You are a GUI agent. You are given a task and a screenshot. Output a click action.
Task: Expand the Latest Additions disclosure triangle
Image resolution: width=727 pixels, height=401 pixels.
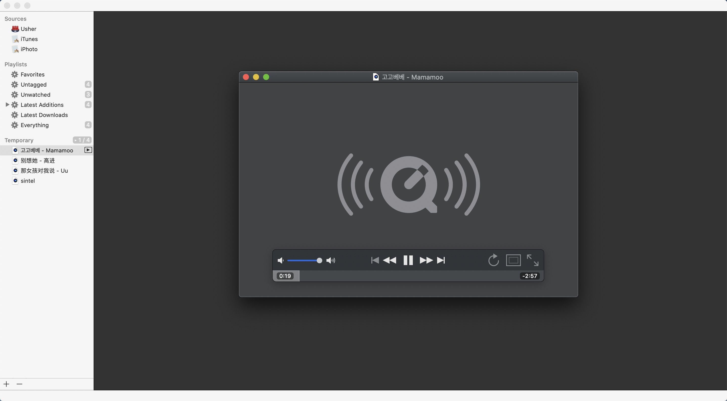click(x=7, y=105)
